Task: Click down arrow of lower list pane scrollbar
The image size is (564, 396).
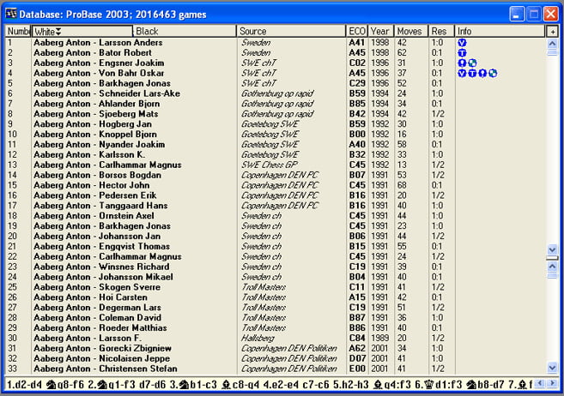Action: click(553, 367)
